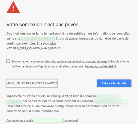
Task: Click the red warning triangle icon
Action: tap(13, 7)
